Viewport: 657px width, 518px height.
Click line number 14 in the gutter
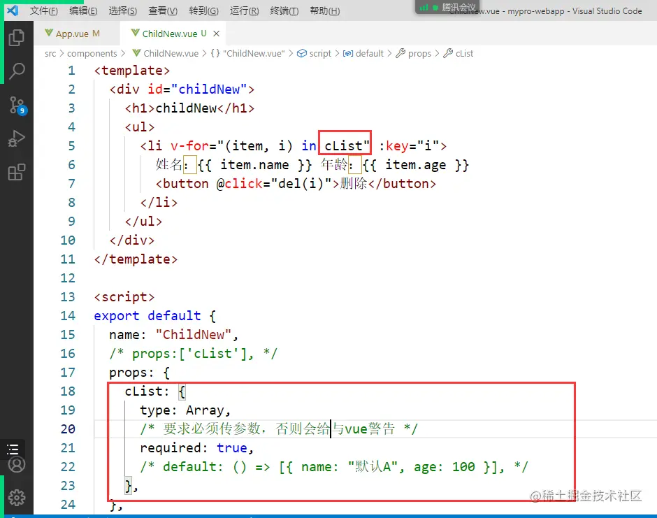tap(68, 315)
